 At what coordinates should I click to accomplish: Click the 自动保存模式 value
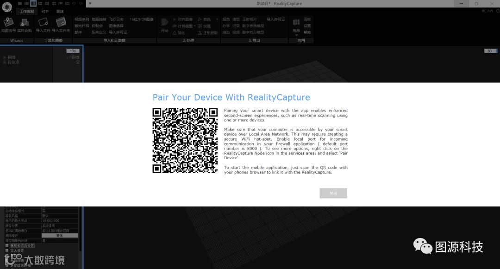[60, 211]
